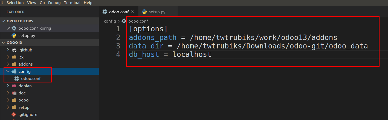Click the doc folder icon
This screenshot has height=120, width=388.
14,93
